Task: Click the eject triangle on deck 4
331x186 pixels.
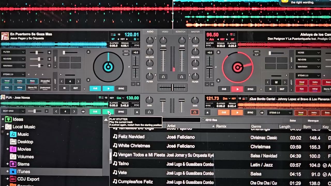Action: click(x=207, y=113)
